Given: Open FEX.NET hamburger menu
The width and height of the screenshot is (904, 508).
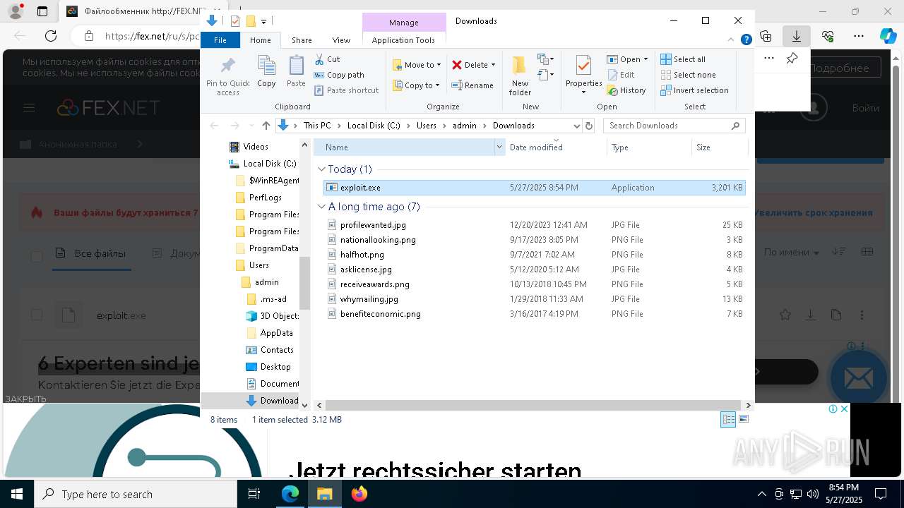Looking at the screenshot, I should (29, 108).
